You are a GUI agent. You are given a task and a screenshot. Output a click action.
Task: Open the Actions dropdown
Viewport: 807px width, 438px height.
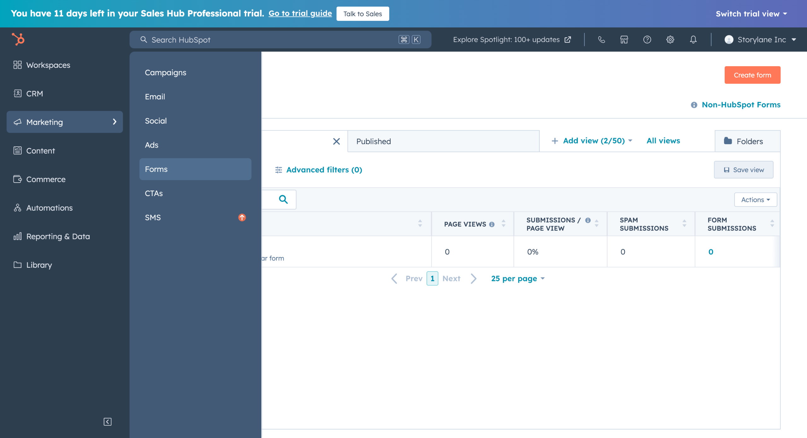756,200
